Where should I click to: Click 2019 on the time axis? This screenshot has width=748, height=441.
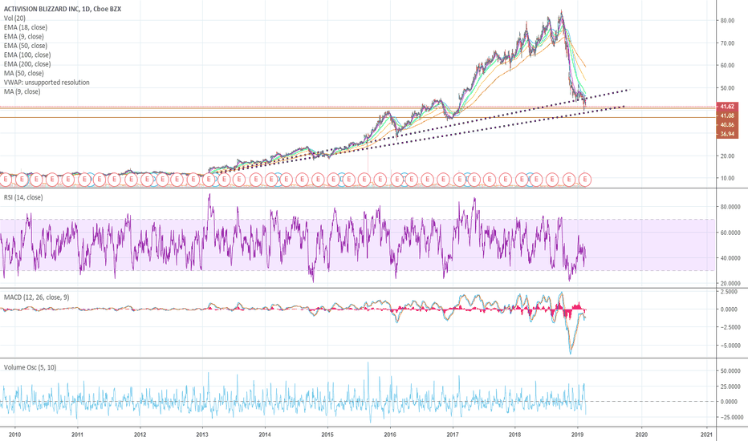(577, 435)
